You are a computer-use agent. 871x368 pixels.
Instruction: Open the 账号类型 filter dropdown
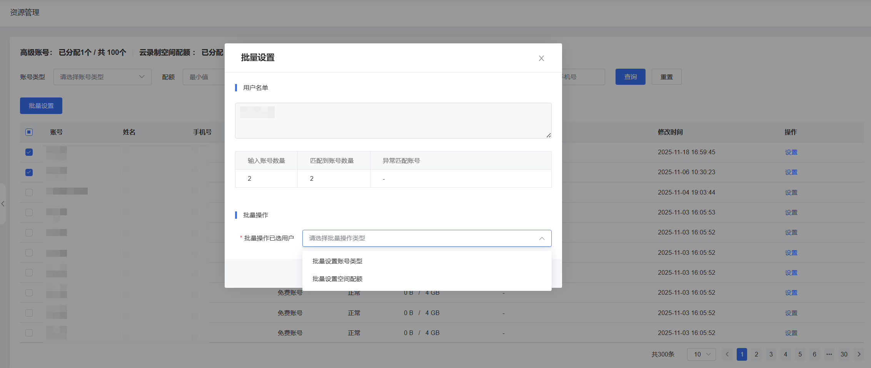[102, 77]
